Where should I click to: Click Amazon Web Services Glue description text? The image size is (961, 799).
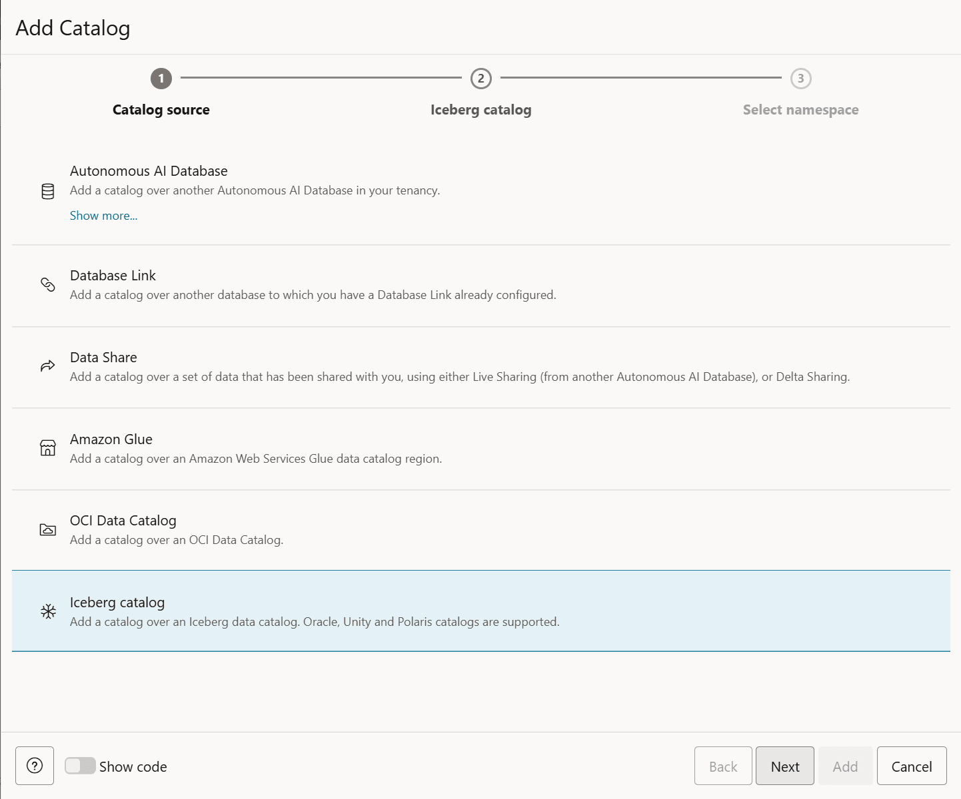256,459
